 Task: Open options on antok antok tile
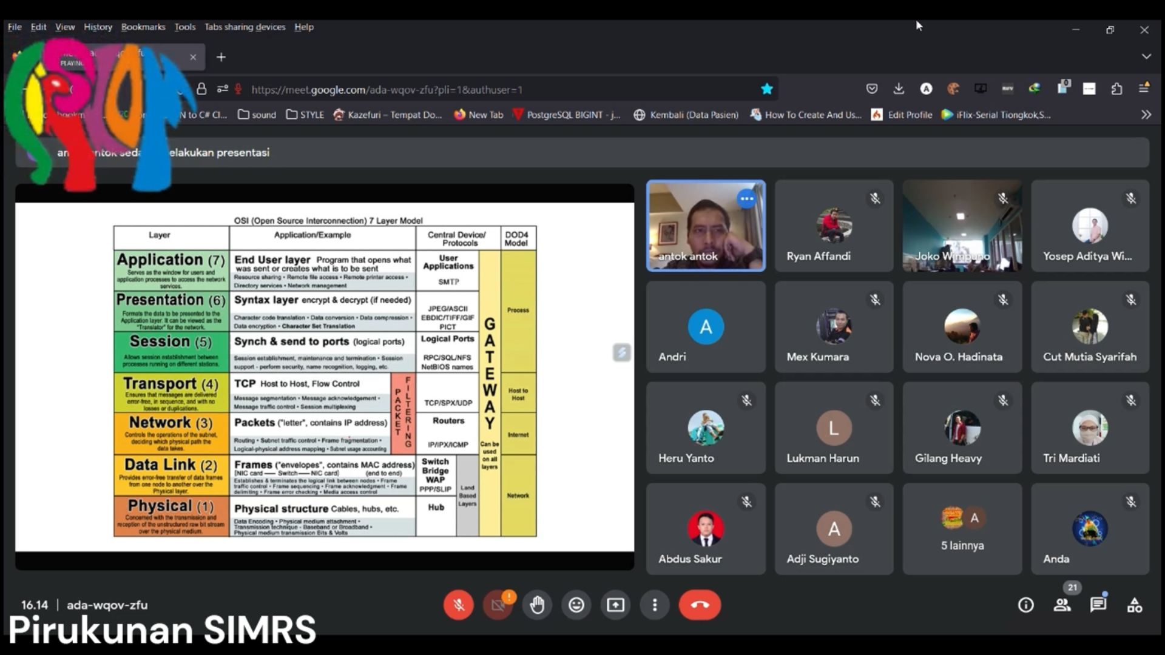point(746,198)
